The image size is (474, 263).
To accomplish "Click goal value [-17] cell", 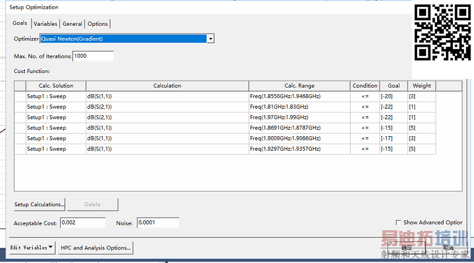I will pyautogui.click(x=394, y=139).
